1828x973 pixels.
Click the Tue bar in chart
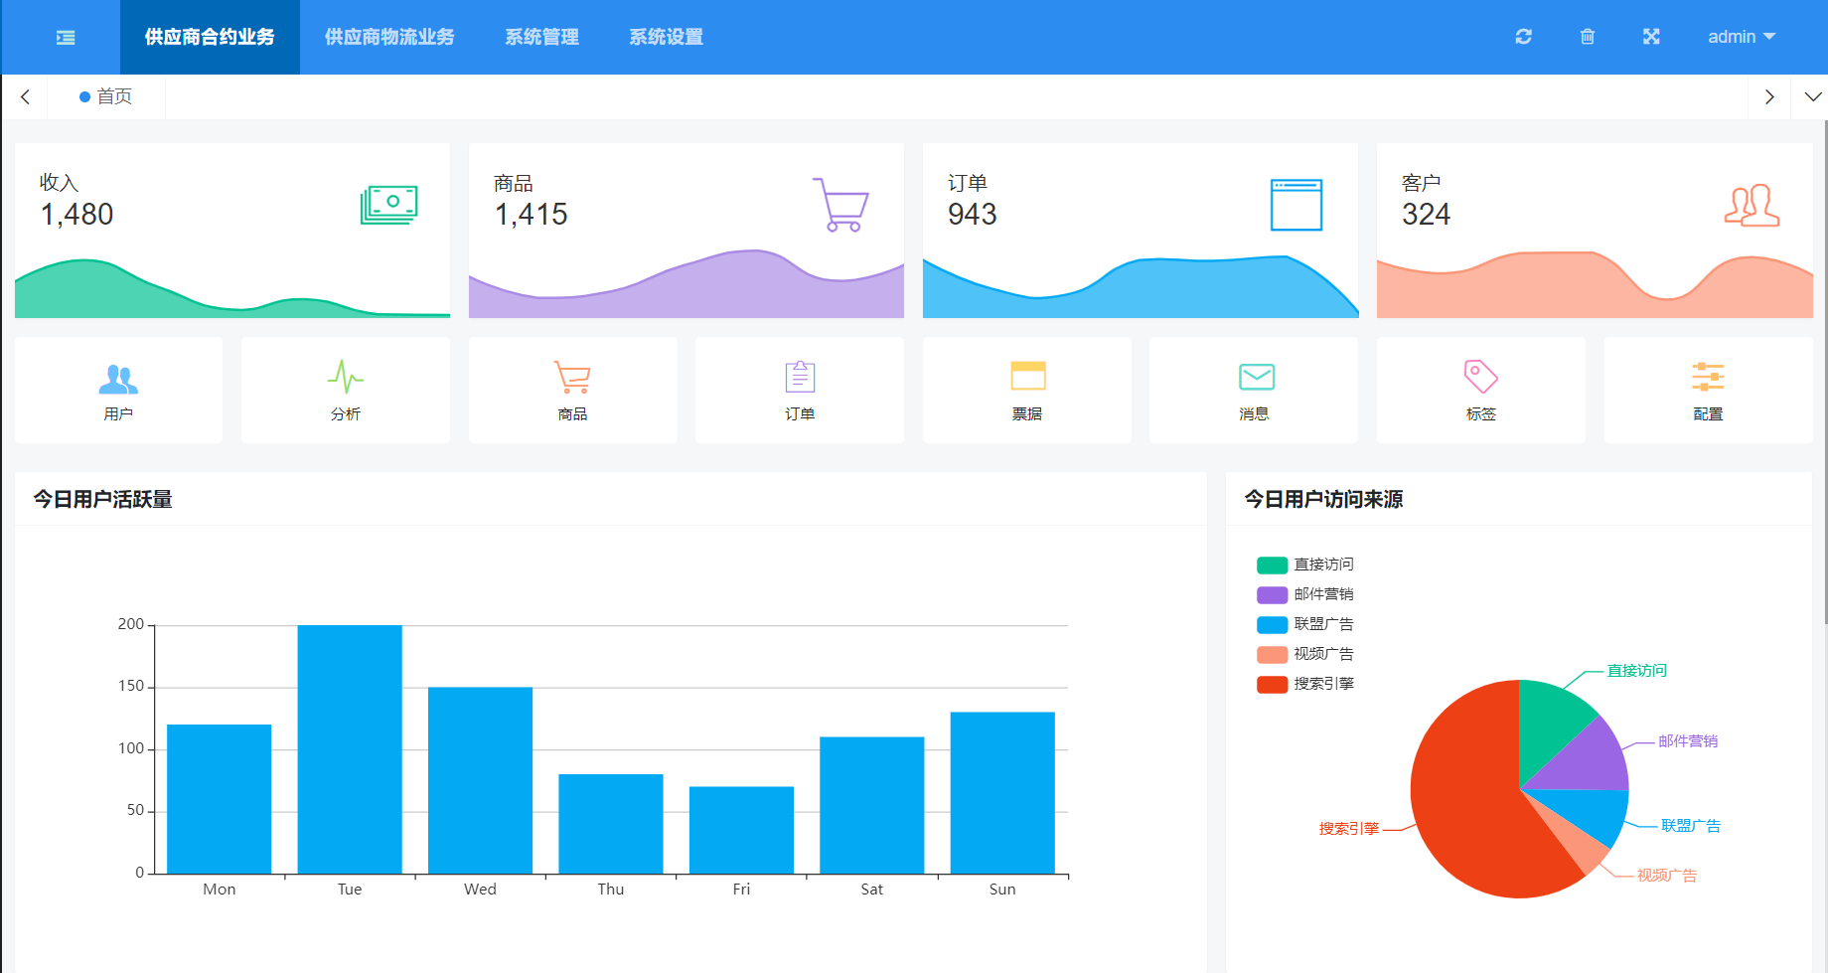(350, 749)
